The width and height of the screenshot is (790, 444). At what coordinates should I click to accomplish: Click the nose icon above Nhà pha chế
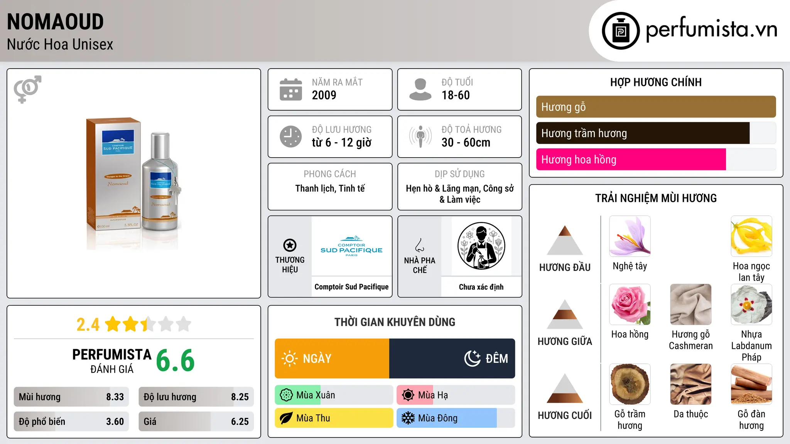click(420, 245)
